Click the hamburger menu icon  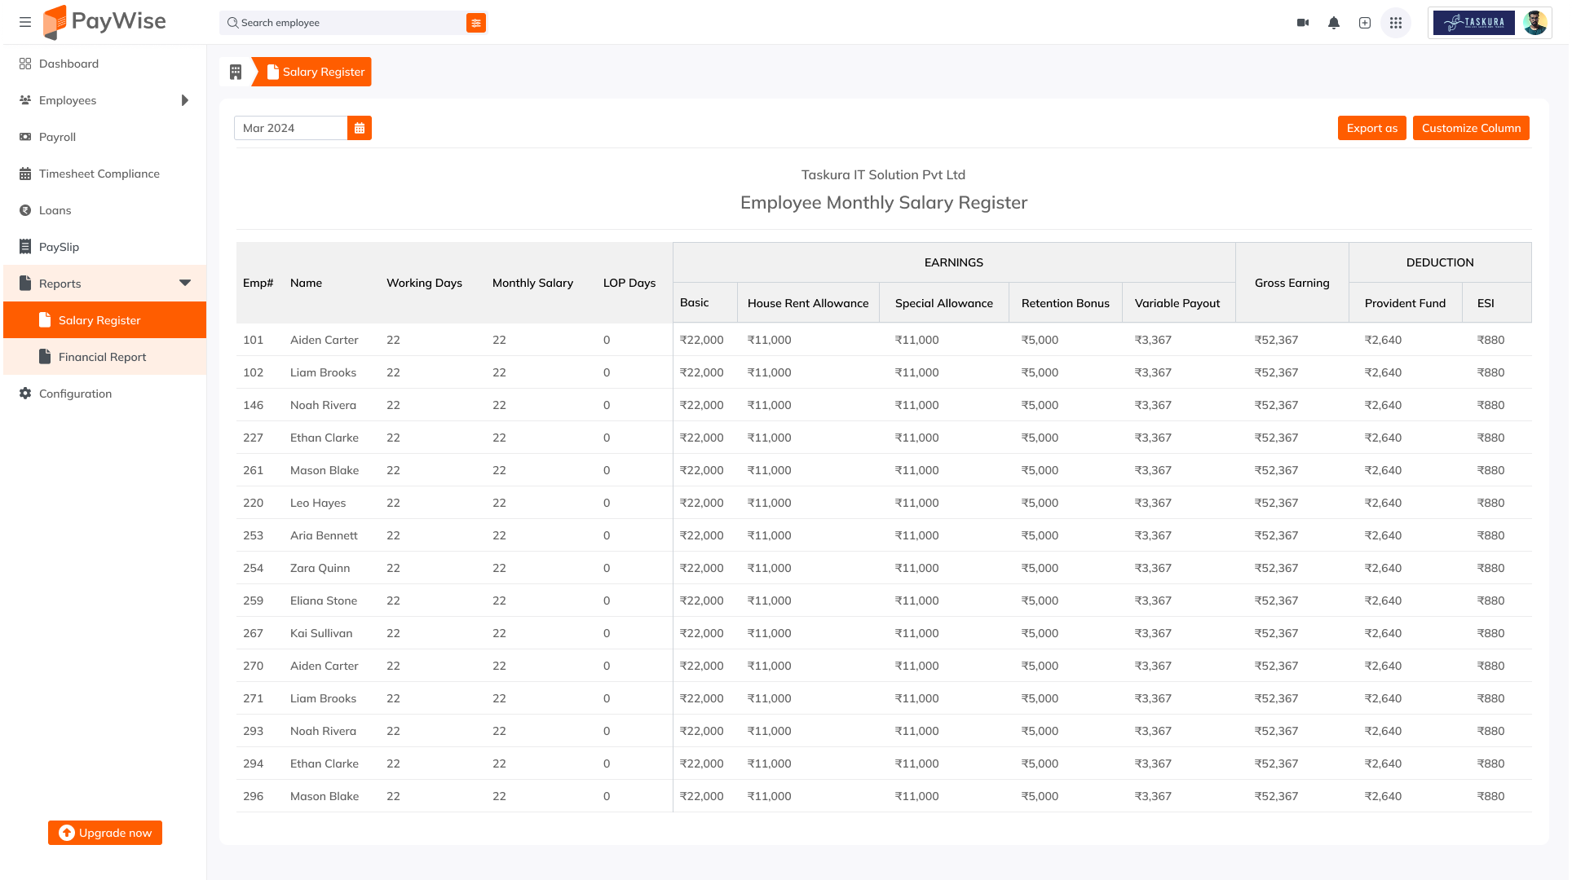tap(25, 22)
